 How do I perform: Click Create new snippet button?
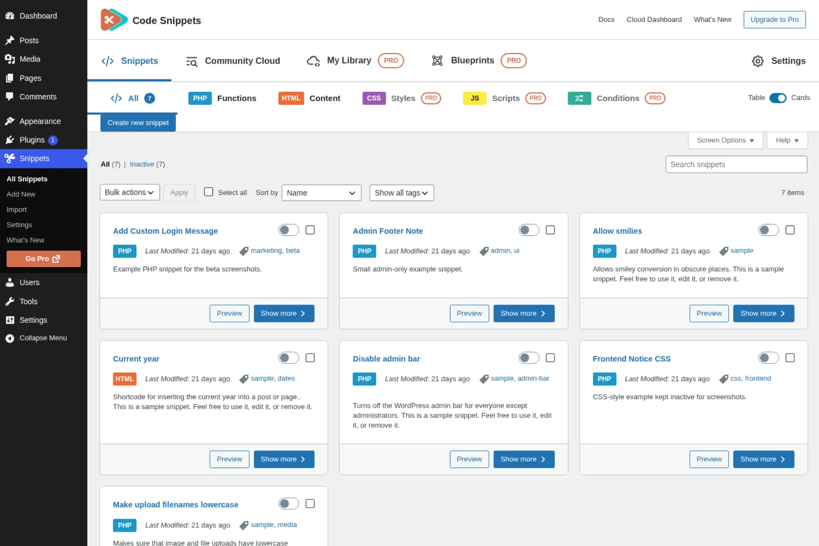point(138,123)
